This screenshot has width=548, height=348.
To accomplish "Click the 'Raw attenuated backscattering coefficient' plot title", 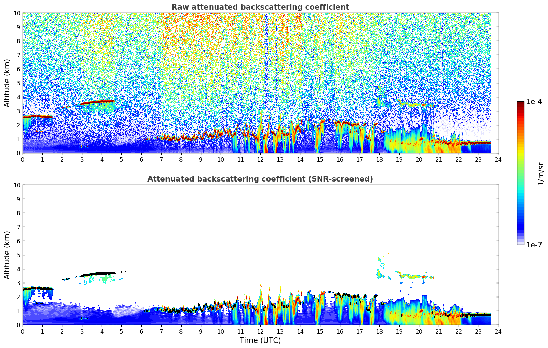I will pos(260,7).
